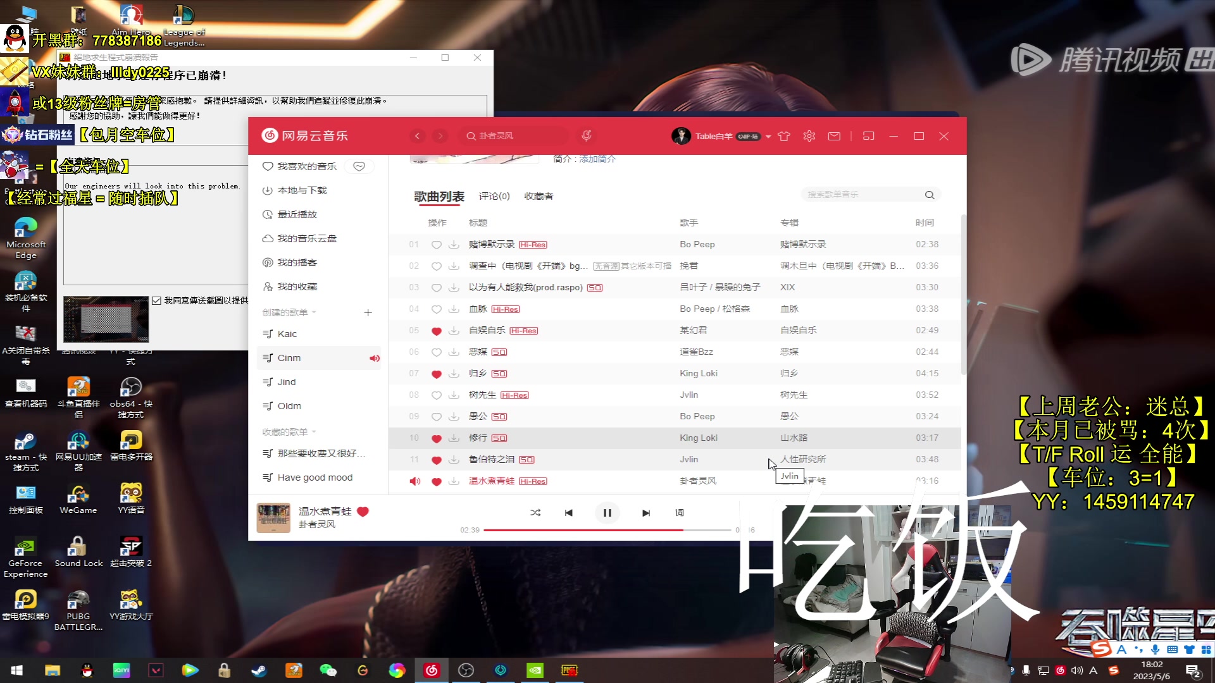Switch to mini player mode icon

(x=869, y=136)
